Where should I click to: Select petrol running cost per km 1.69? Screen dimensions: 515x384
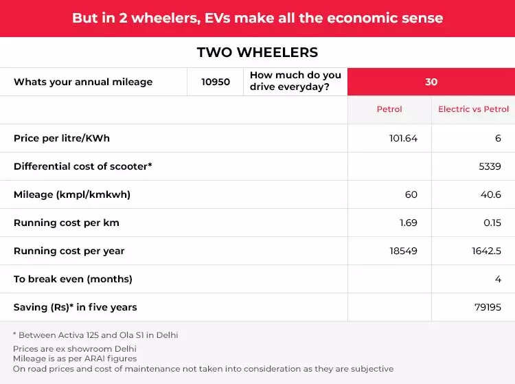(408, 223)
